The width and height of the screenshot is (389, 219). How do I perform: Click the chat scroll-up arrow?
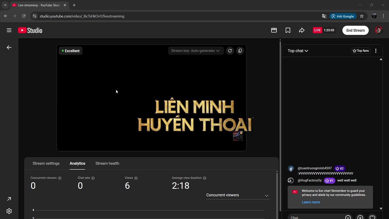pyautogui.click(x=381, y=59)
